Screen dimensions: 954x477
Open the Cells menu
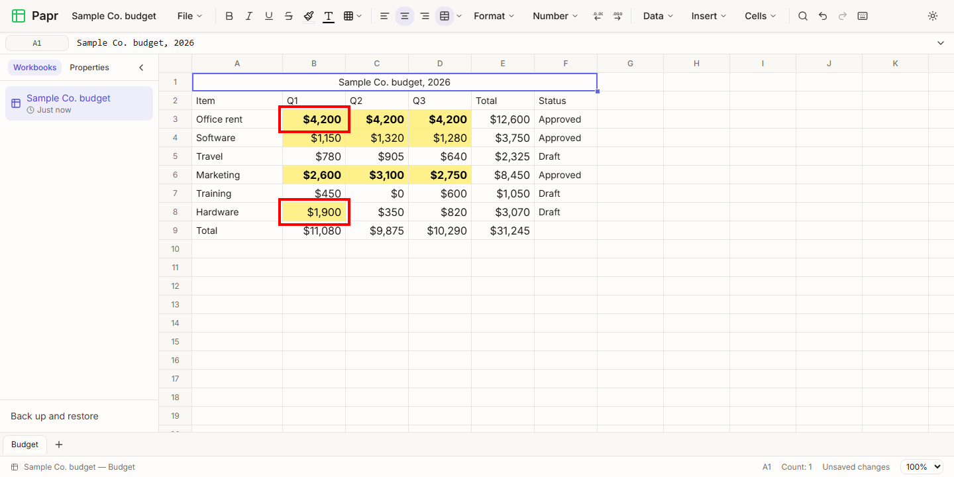[x=761, y=16]
